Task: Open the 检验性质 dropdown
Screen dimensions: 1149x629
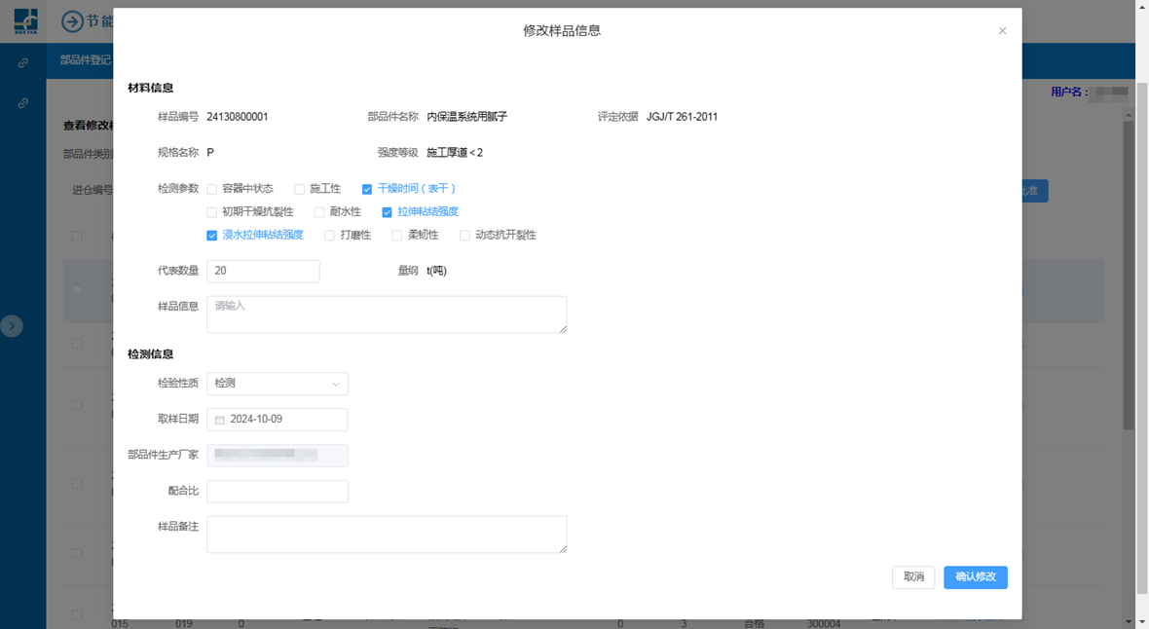Action: coord(278,384)
